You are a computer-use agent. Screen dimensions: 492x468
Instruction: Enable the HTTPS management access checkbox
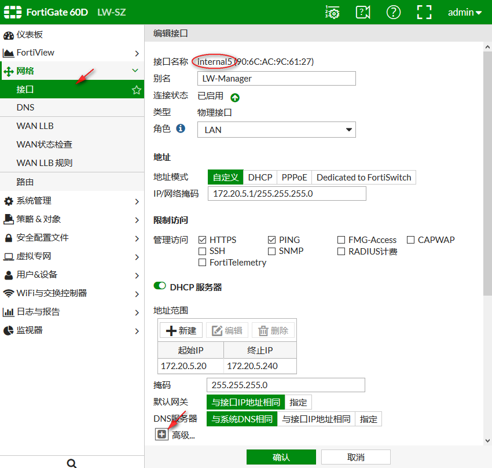203,240
